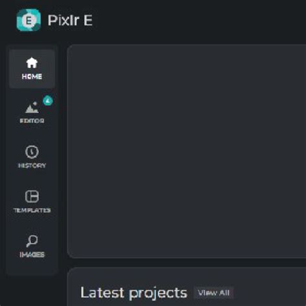306x306 pixels.
Task: Click the teal badge on Editor
Action: 48,101
